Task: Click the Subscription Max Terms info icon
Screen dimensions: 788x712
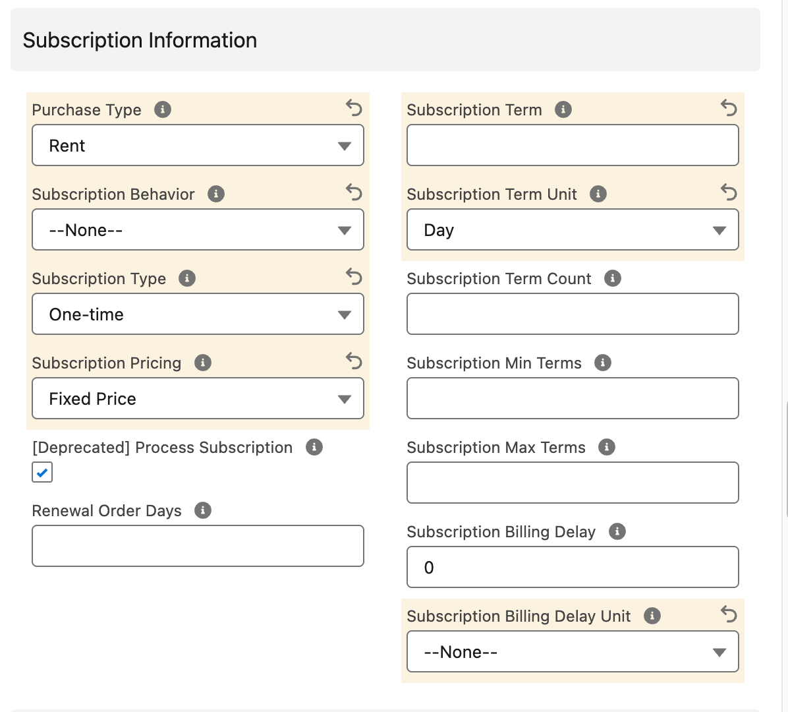Action: pos(606,448)
